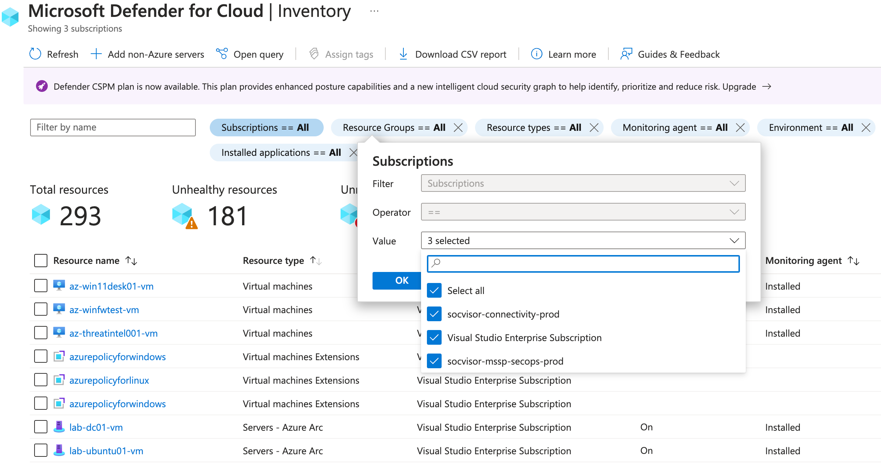Sort by Resource name column arrows
The width and height of the screenshot is (881, 466).
(x=131, y=261)
